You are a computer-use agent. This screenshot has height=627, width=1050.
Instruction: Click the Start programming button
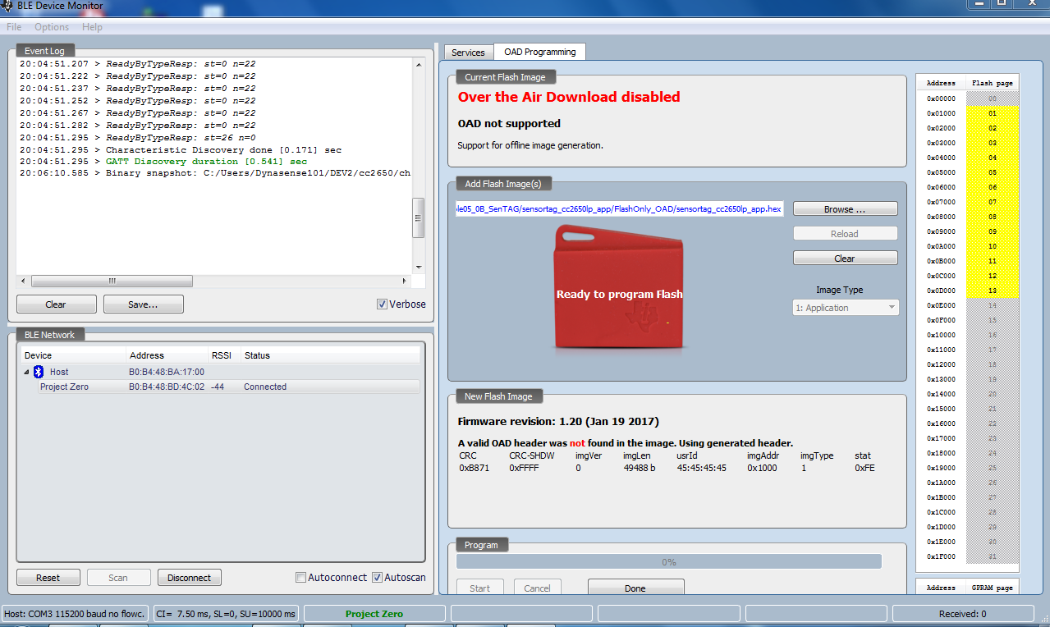click(x=480, y=588)
